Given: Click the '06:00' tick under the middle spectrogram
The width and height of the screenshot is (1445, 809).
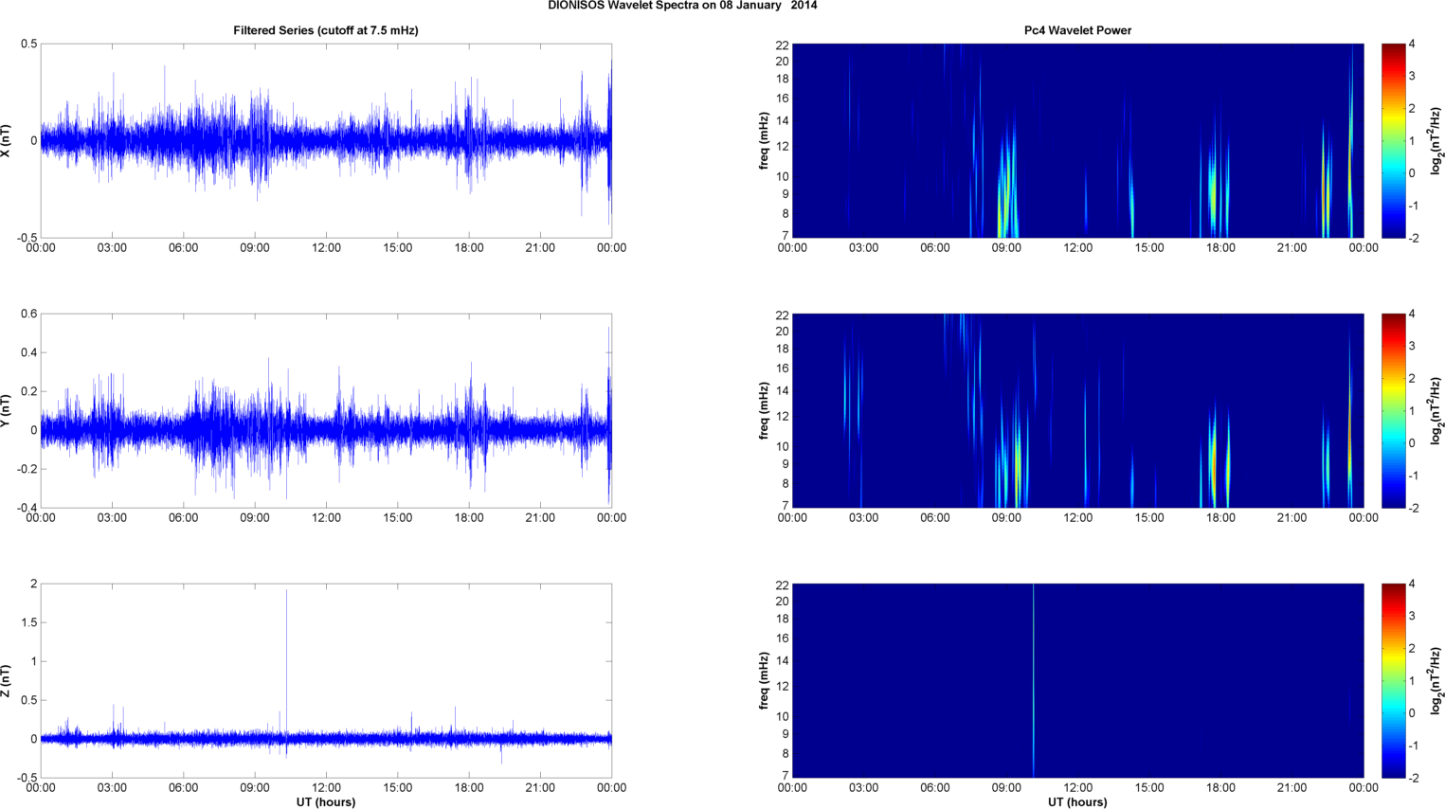Looking at the screenshot, I should [935, 518].
